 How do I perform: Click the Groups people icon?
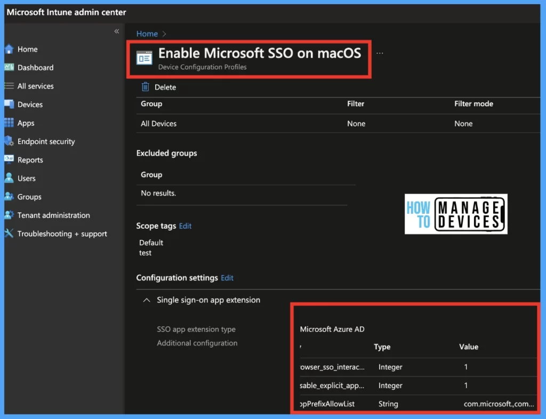(9, 196)
